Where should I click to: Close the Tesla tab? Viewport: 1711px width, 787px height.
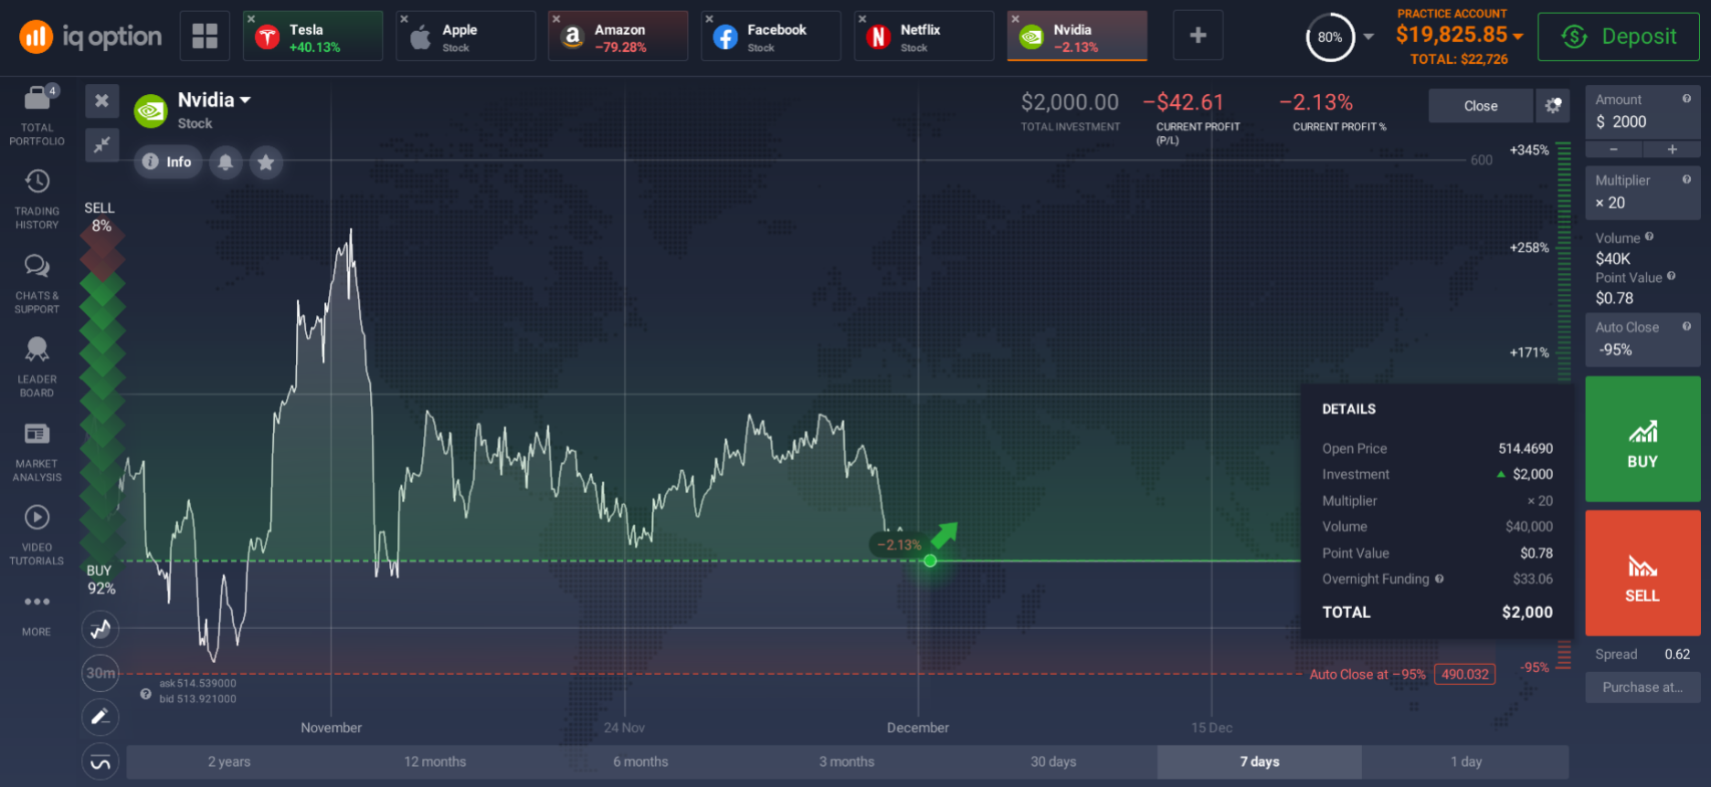click(251, 18)
